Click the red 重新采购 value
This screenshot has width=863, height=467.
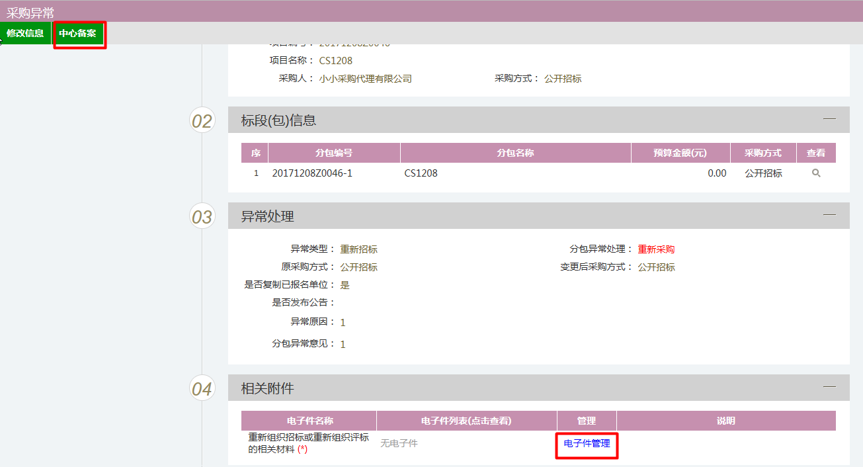[656, 249]
